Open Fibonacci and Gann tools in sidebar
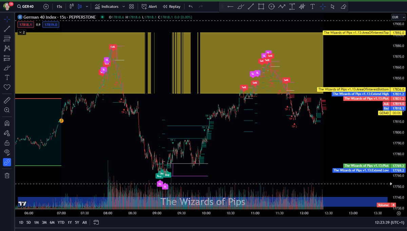Image resolution: width=407 pixels, height=231 pixels. click(7, 39)
